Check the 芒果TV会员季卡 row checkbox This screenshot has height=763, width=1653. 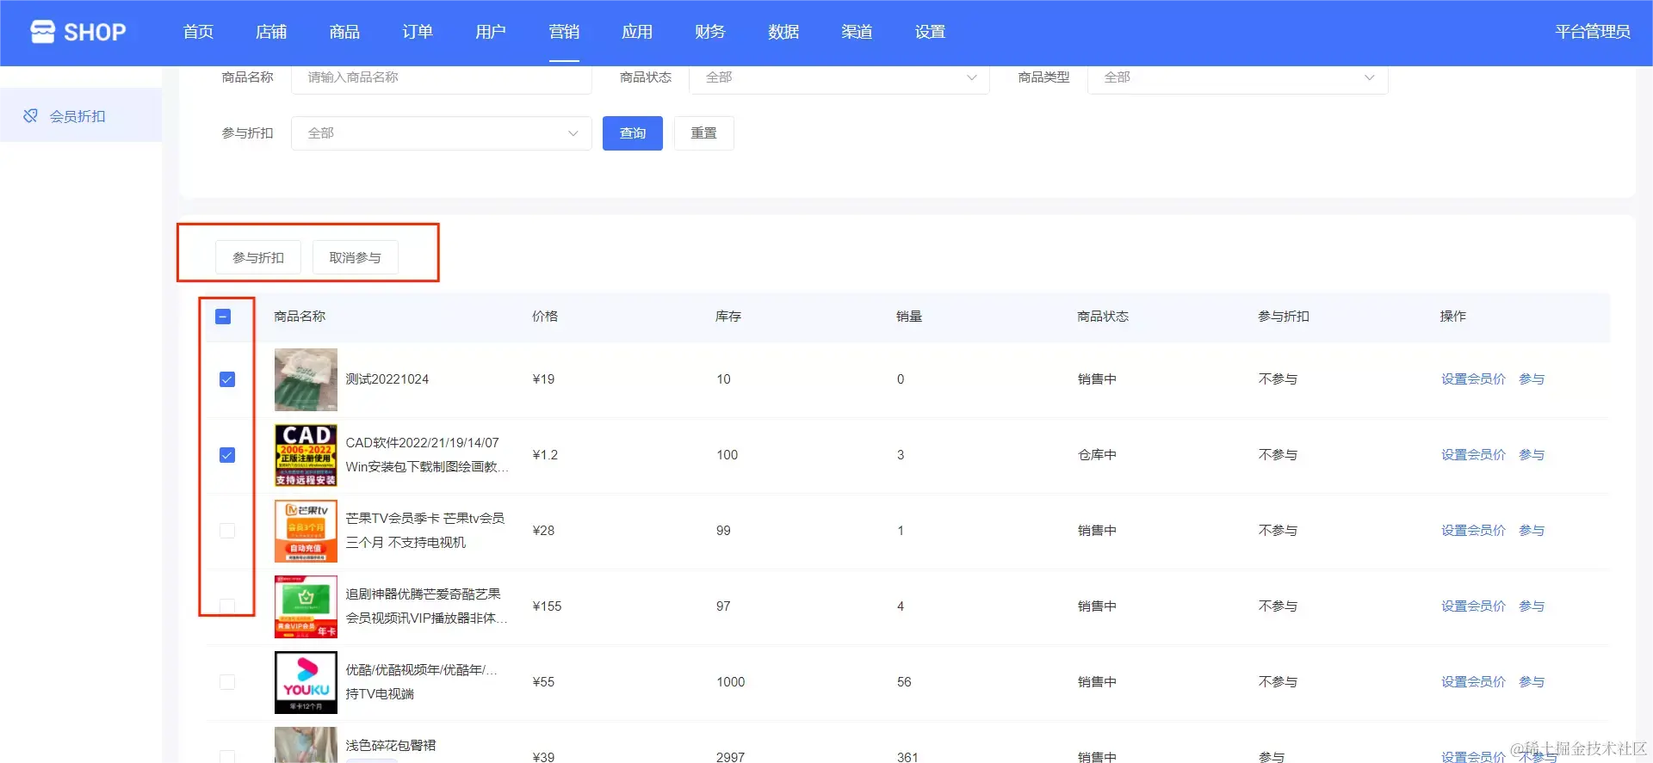click(227, 531)
